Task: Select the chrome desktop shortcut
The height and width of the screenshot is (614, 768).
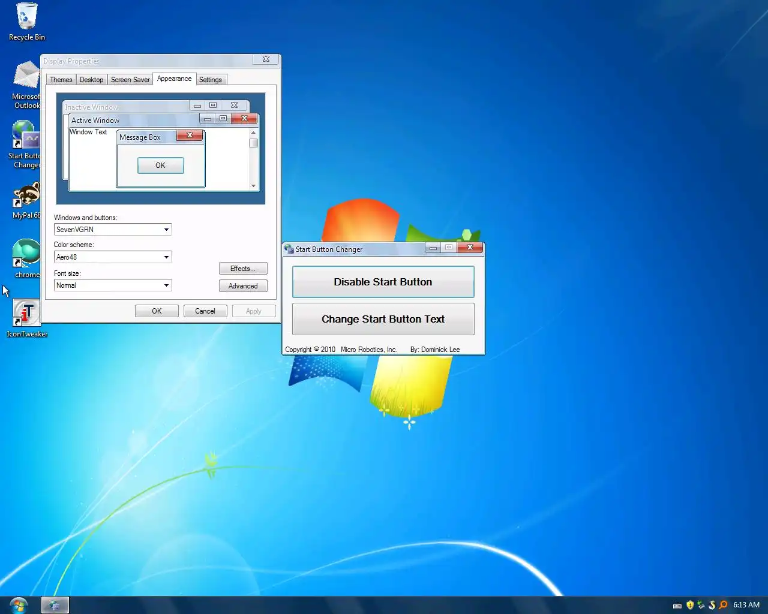Action: (27, 258)
